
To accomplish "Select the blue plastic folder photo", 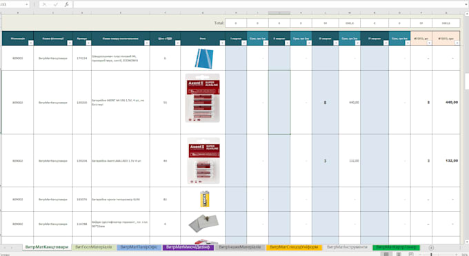I will (203, 58).
